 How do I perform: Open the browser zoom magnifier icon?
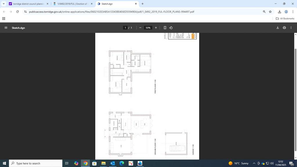264,12
